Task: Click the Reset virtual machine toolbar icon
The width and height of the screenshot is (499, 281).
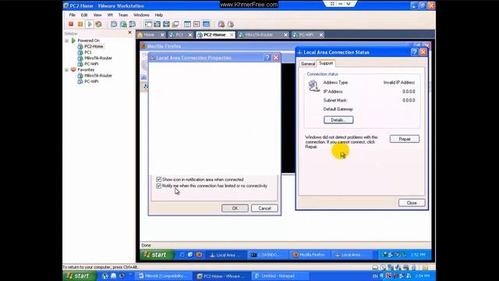Action: (x=99, y=24)
